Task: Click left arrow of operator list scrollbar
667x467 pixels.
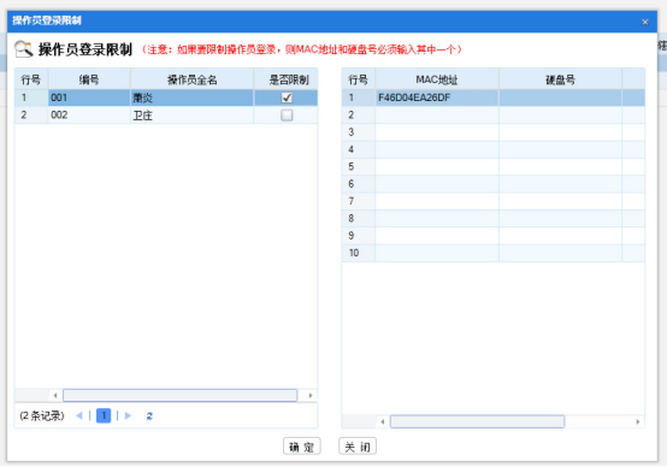Action: pos(55,396)
